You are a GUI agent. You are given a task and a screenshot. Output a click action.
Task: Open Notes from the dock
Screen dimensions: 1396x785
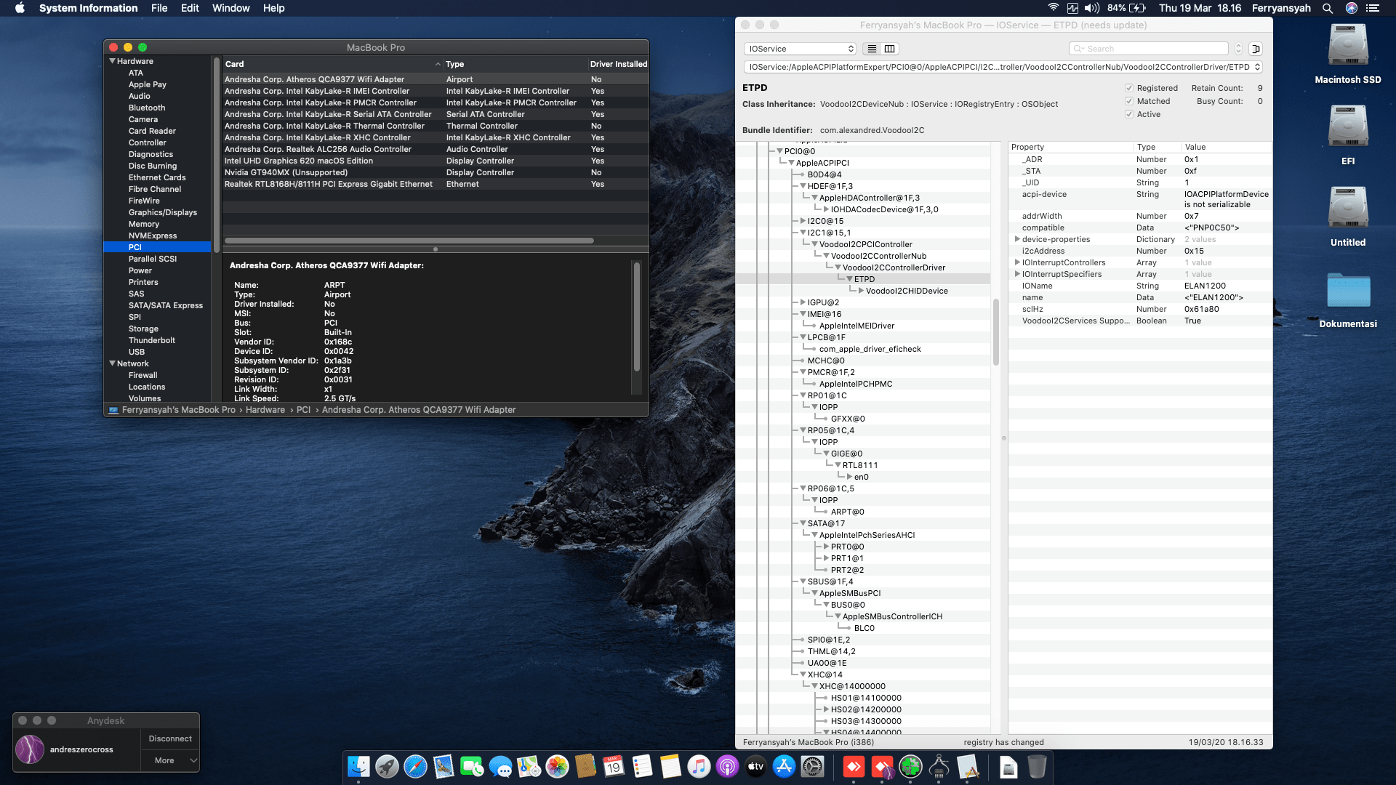670,766
